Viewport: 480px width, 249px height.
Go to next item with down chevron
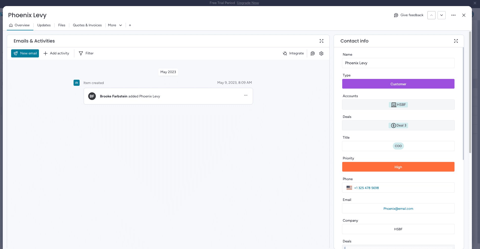click(441, 15)
